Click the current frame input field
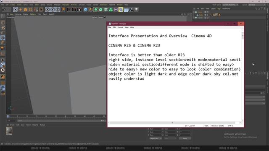 click(11, 121)
